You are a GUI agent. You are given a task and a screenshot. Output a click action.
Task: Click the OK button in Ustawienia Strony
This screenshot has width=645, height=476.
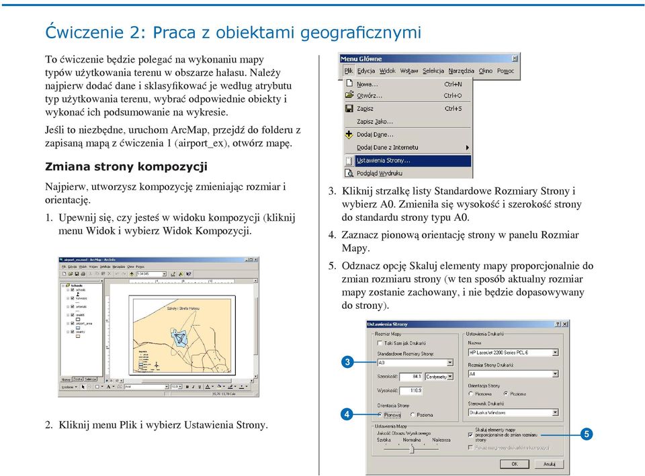[x=515, y=464]
